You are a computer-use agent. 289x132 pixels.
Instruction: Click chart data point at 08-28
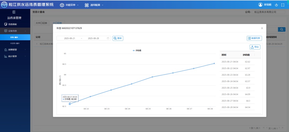pos(214,63)
